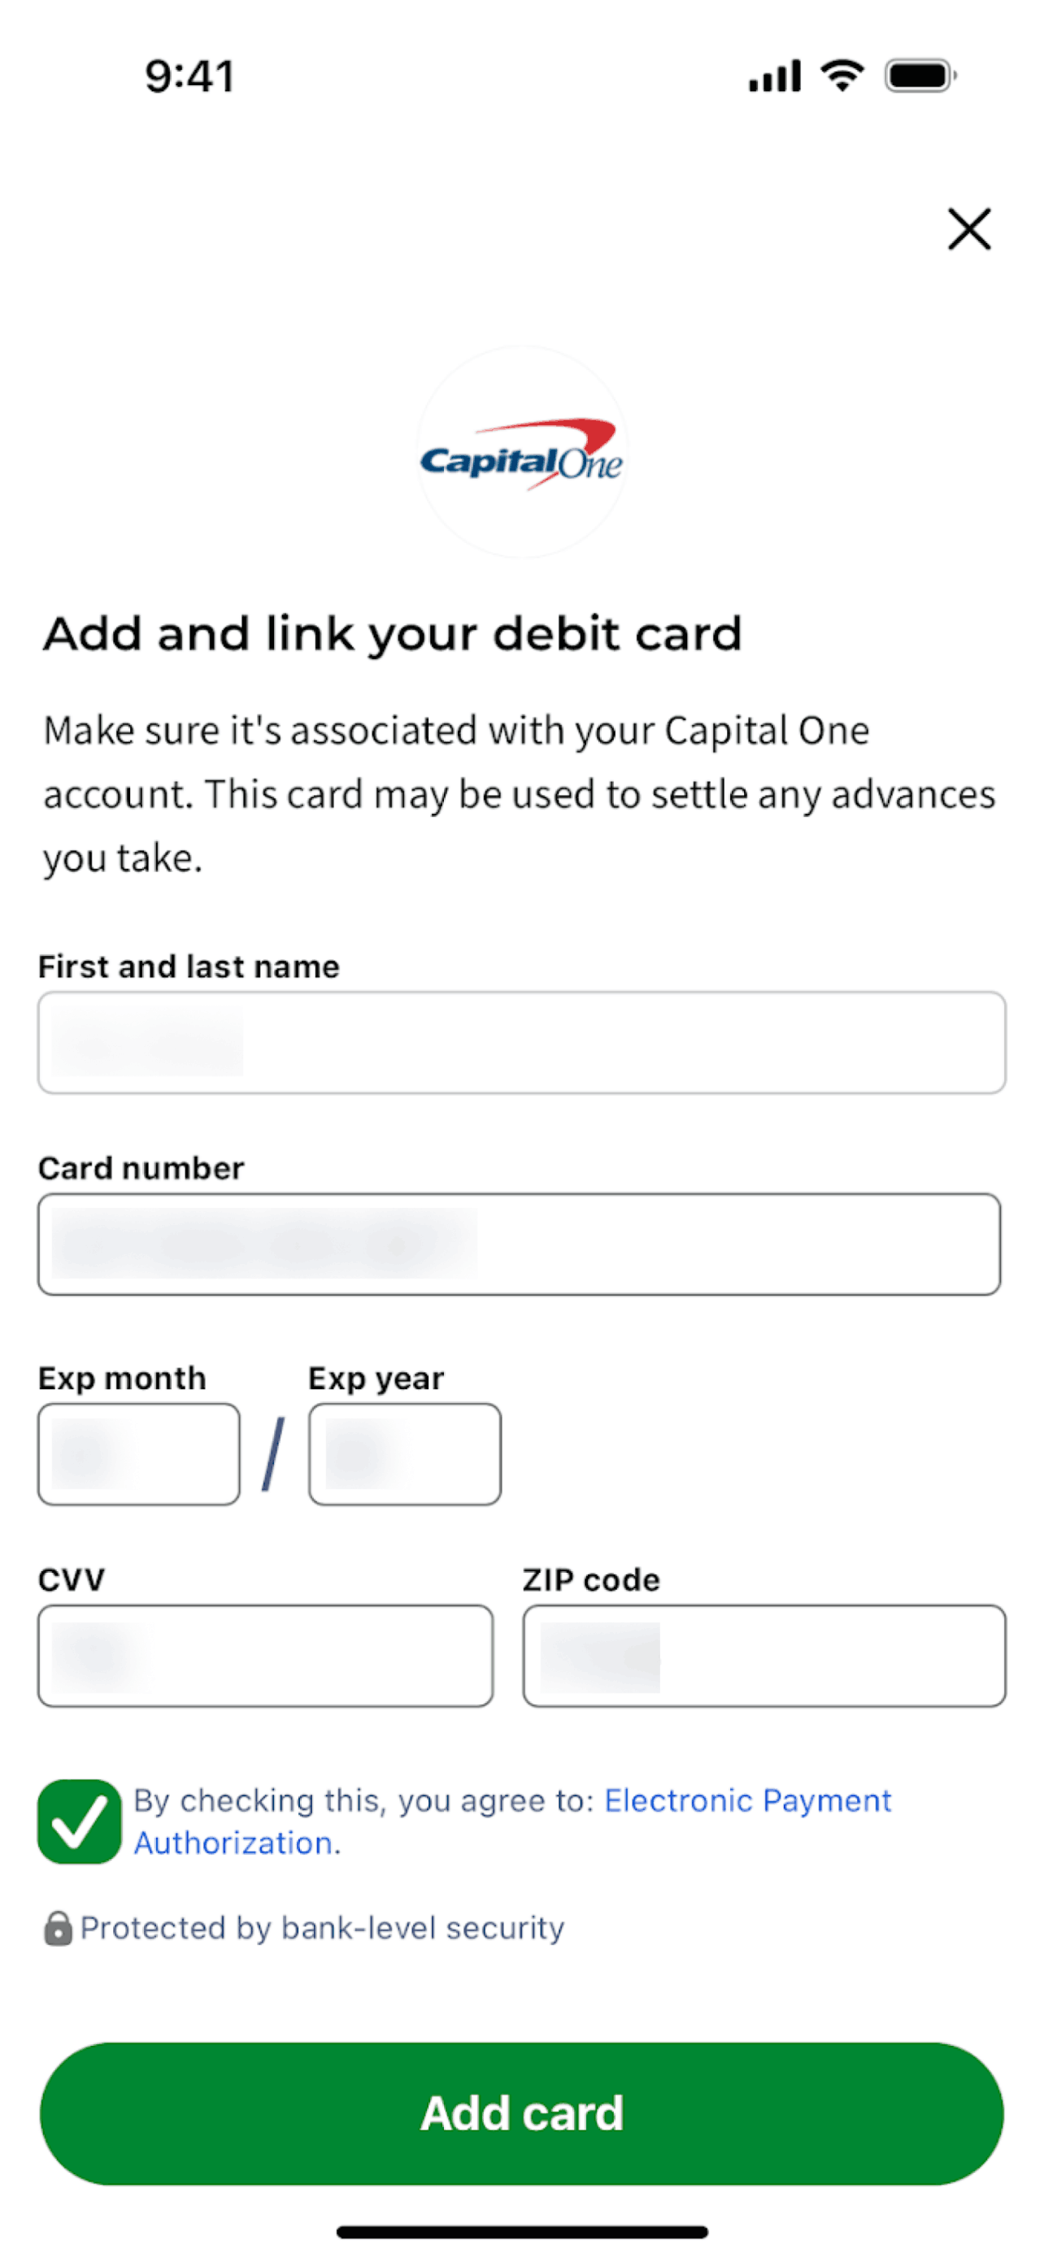Screen dimensions: 1044x2258
Task: Focus the First and last name field
Action: pyautogui.click(x=521, y=1042)
